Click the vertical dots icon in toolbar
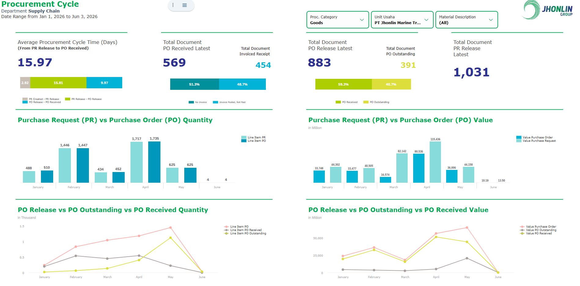The image size is (580, 286). (x=173, y=5)
